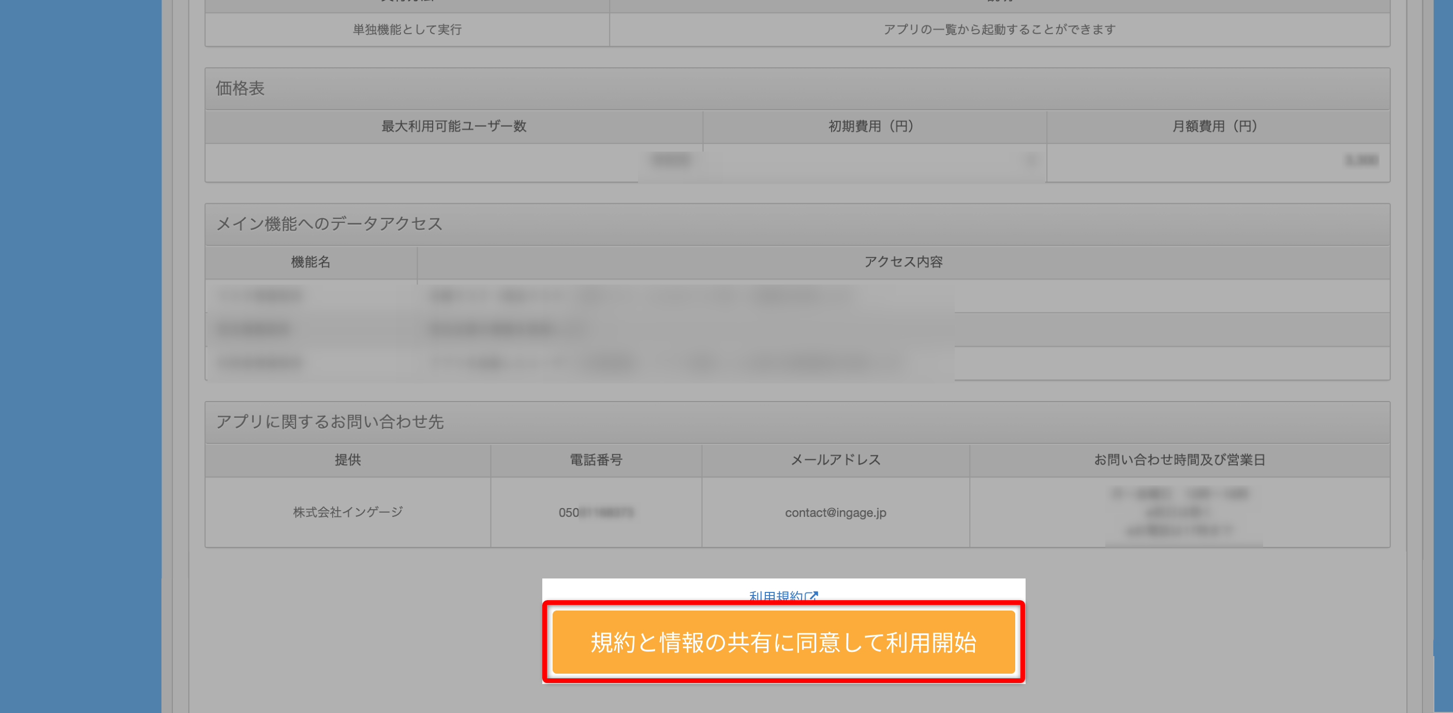Click the 提供 column header
The image size is (1453, 713).
(x=347, y=460)
